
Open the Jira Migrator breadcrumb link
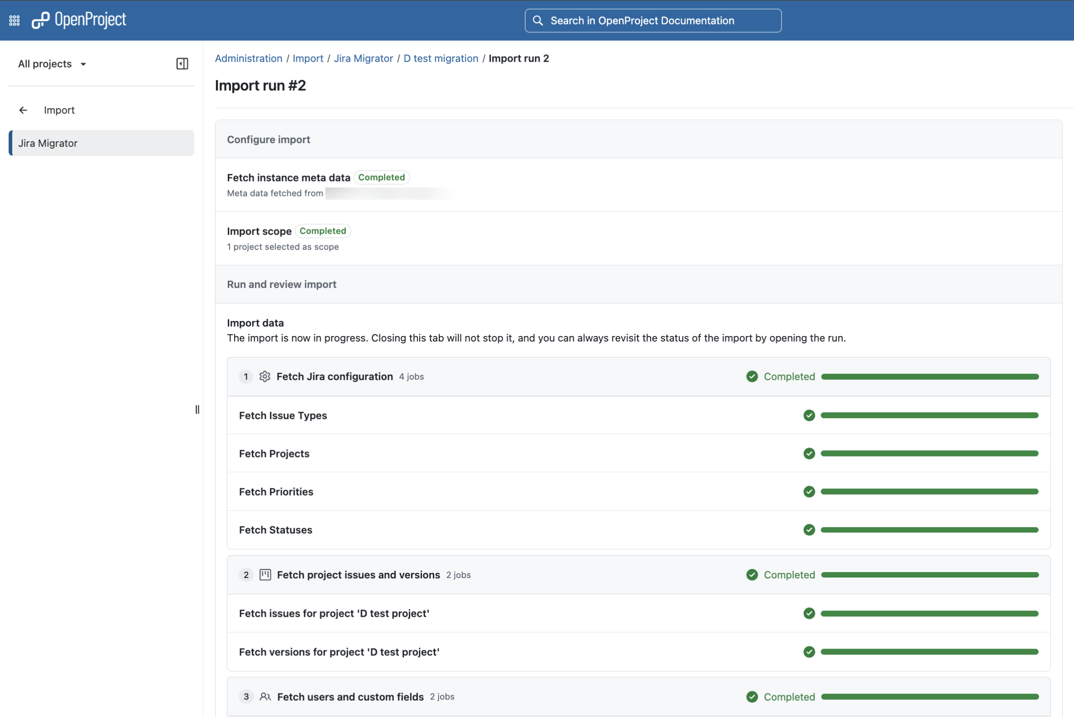tap(363, 58)
